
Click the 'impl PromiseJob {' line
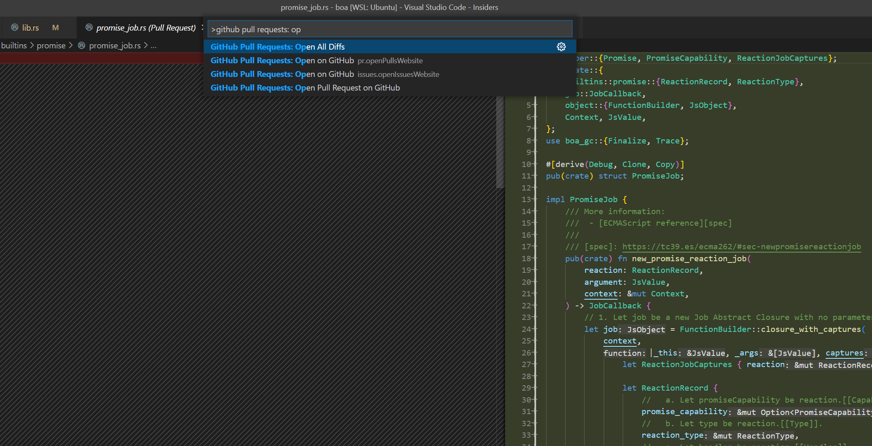(586, 200)
